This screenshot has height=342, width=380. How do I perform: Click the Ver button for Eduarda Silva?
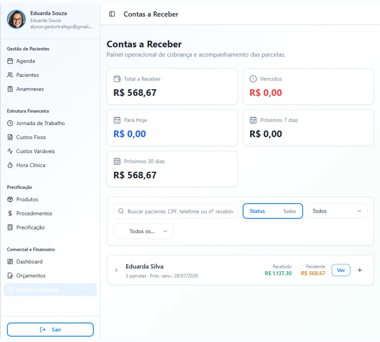[x=340, y=270]
